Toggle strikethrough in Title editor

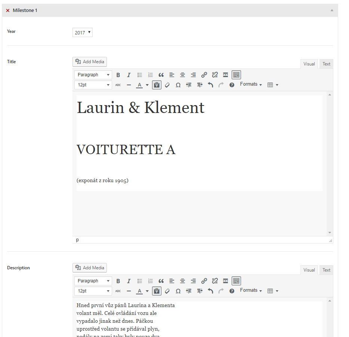point(118,85)
